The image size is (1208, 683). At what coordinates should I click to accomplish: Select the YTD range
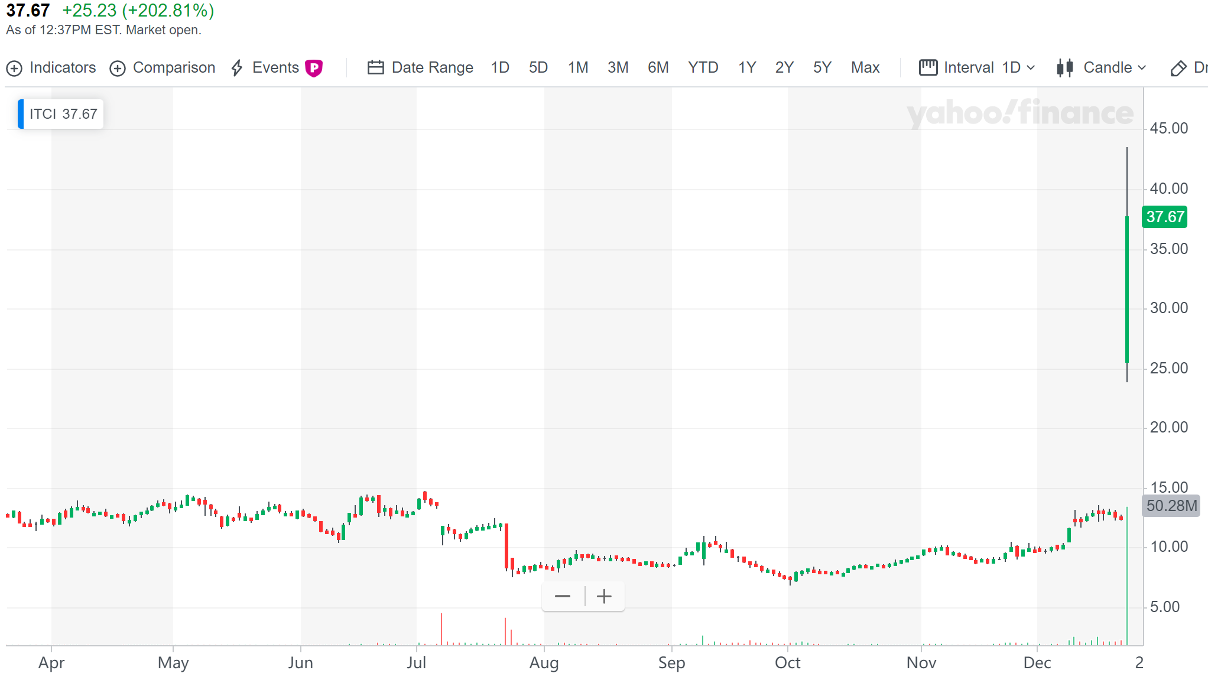[703, 68]
